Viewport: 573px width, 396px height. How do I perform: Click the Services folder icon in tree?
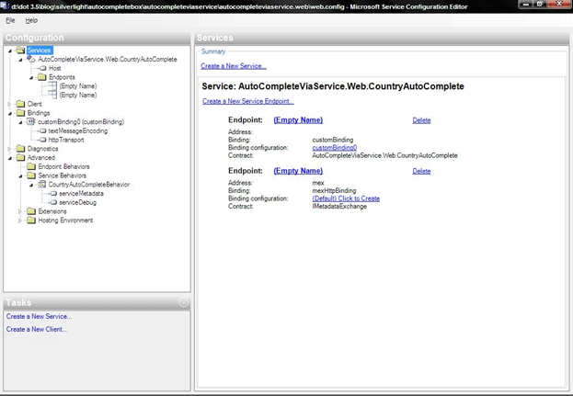pos(21,50)
